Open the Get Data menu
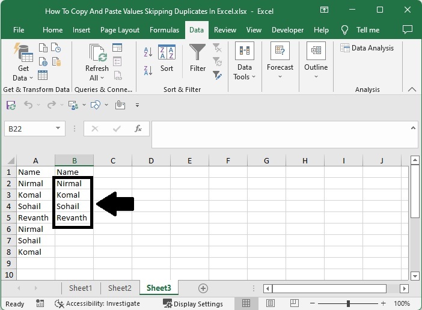422x310 pixels. [x=23, y=62]
